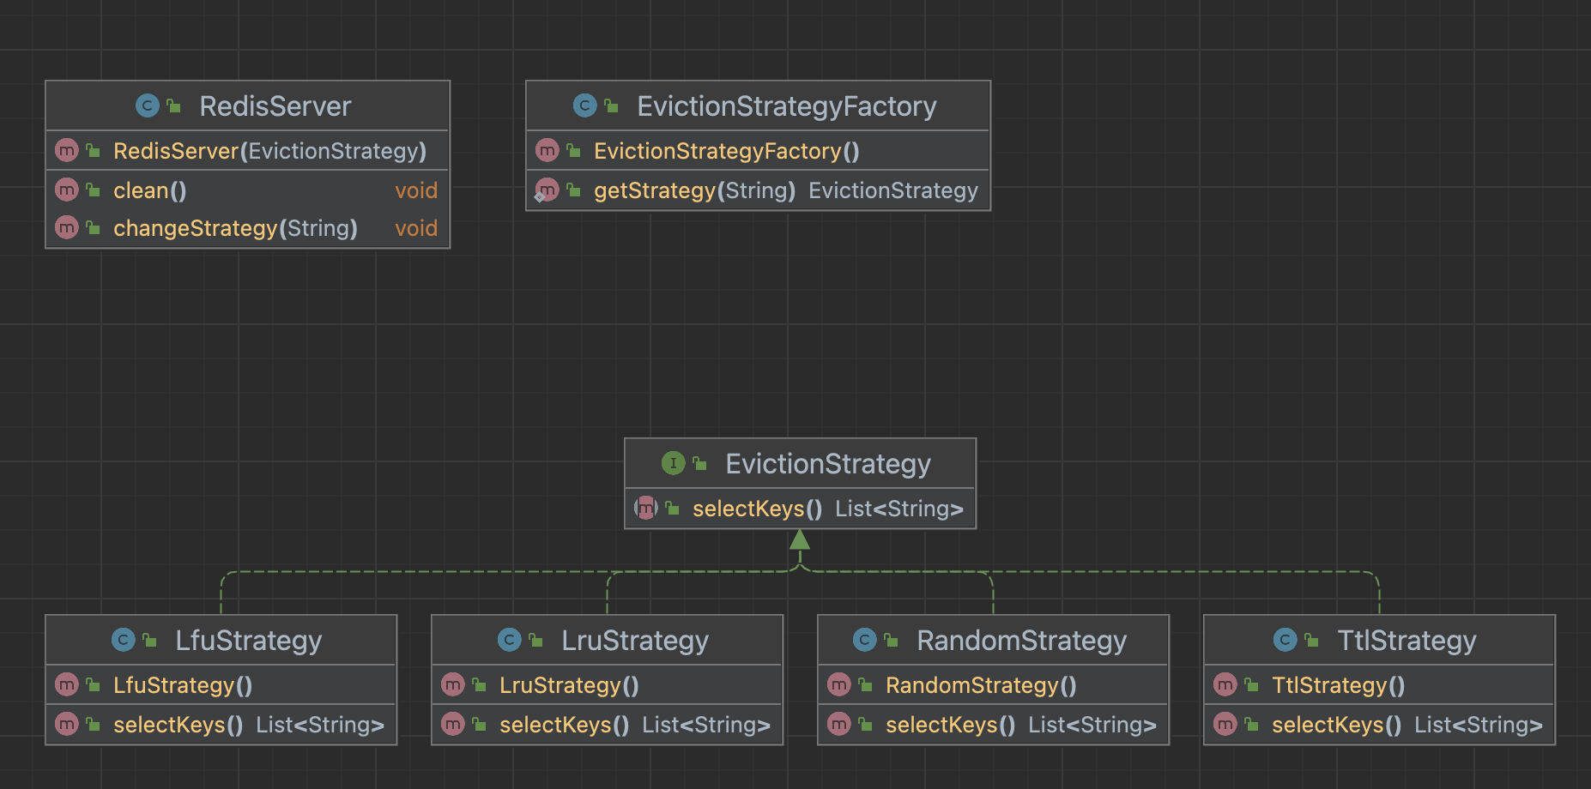
Task: Click the method icon beside LfuStrategy() constructor
Action: tap(67, 684)
